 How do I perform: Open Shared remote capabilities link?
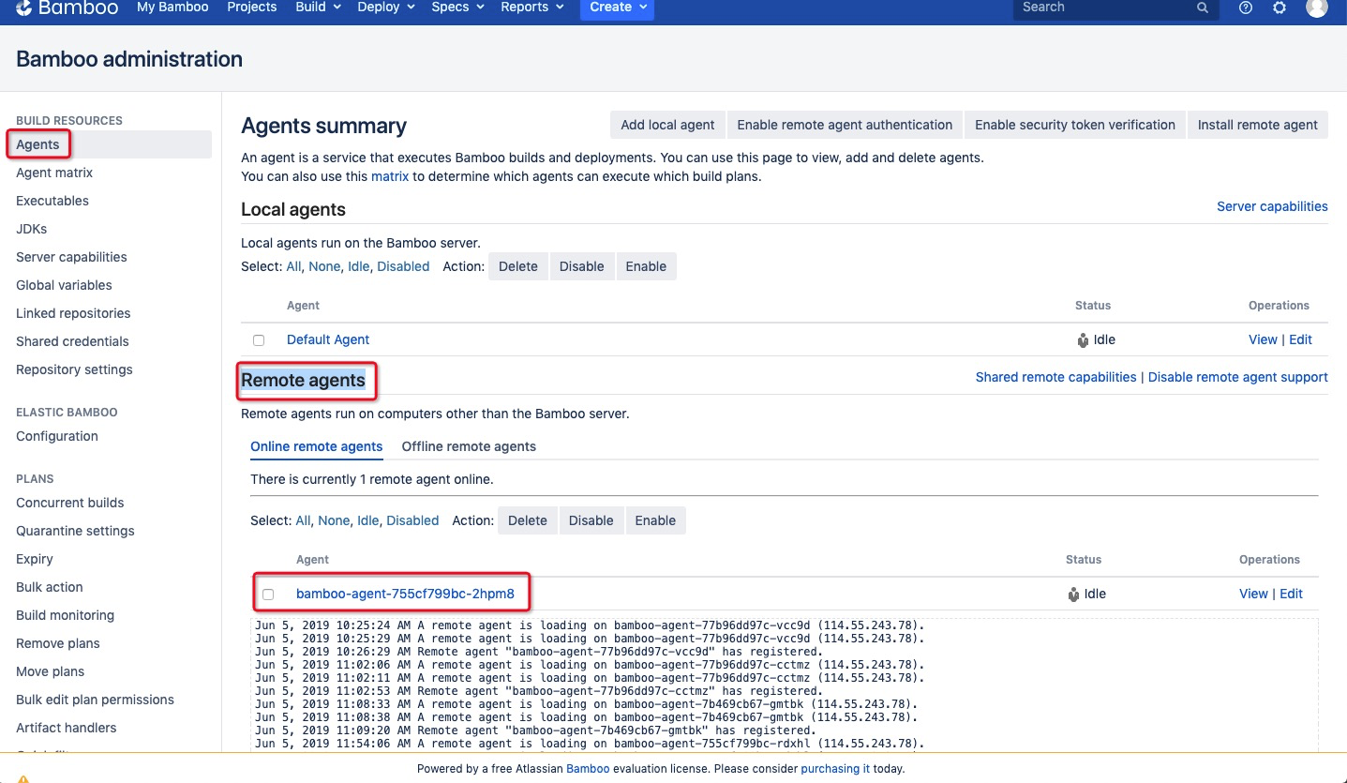[1055, 377]
